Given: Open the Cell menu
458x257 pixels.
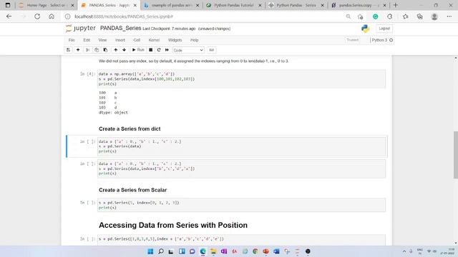Looking at the screenshot, I should click(x=137, y=40).
